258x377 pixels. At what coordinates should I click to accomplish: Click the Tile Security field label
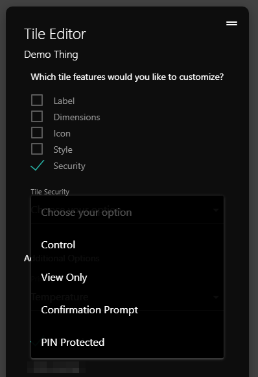pyautogui.click(x=50, y=192)
